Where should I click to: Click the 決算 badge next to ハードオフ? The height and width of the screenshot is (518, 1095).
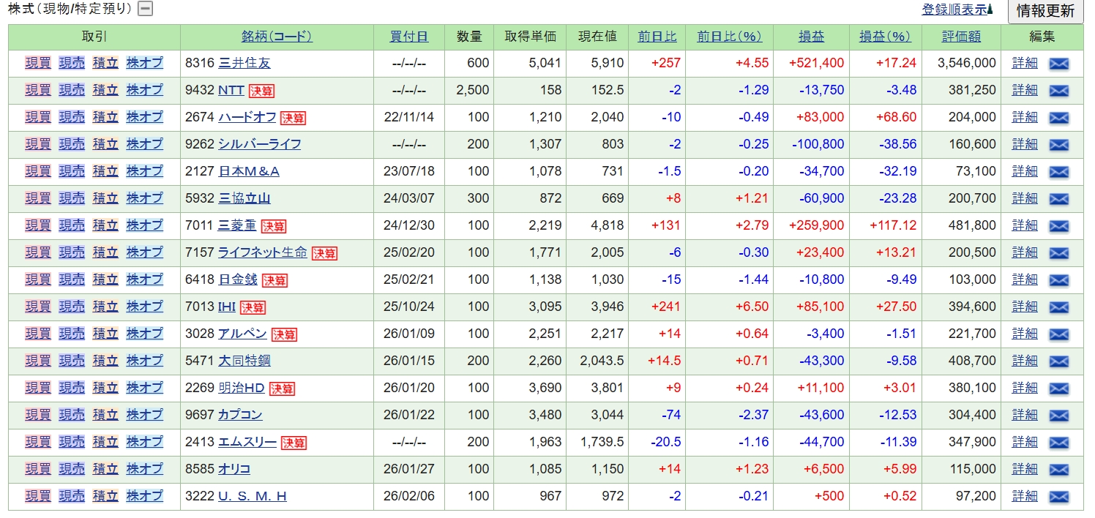coord(293,118)
